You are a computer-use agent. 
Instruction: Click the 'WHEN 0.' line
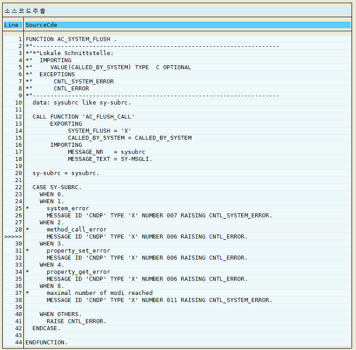pyautogui.click(x=52, y=194)
